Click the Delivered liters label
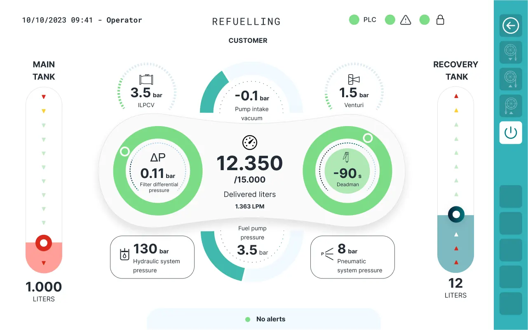This screenshot has width=528, height=330. pyautogui.click(x=250, y=194)
